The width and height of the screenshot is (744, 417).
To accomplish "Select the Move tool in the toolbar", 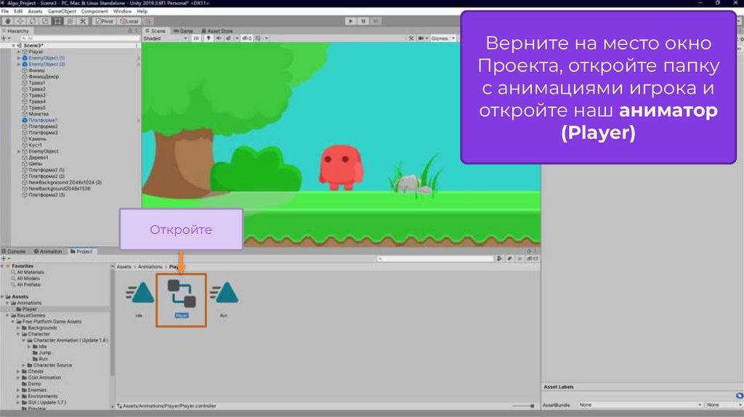I will pyautogui.click(x=20, y=21).
